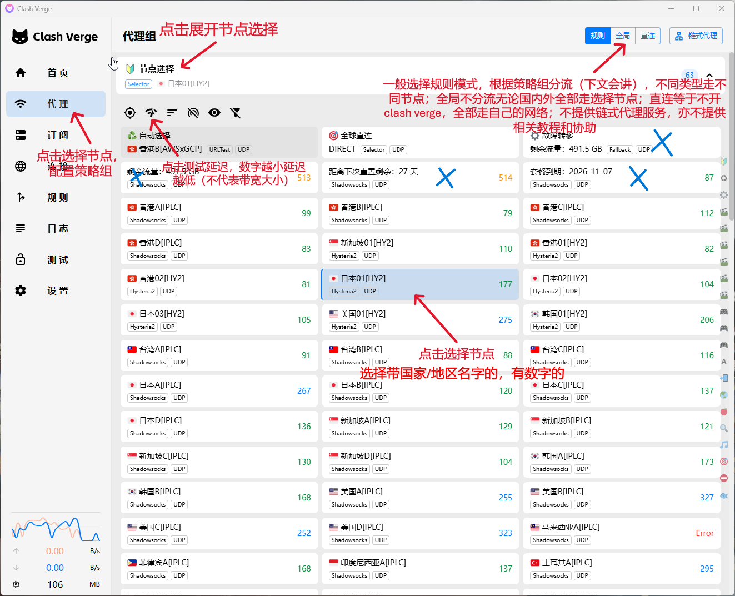The image size is (735, 596).
Task: Open the 日志 logs page
Action: pyautogui.click(x=56, y=228)
